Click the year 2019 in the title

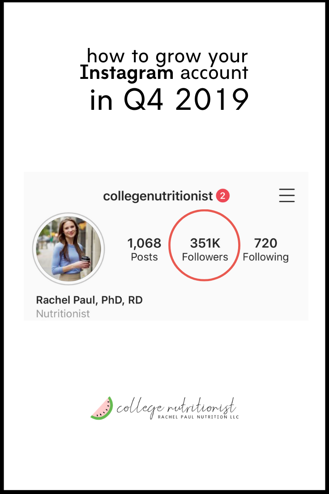point(212,101)
